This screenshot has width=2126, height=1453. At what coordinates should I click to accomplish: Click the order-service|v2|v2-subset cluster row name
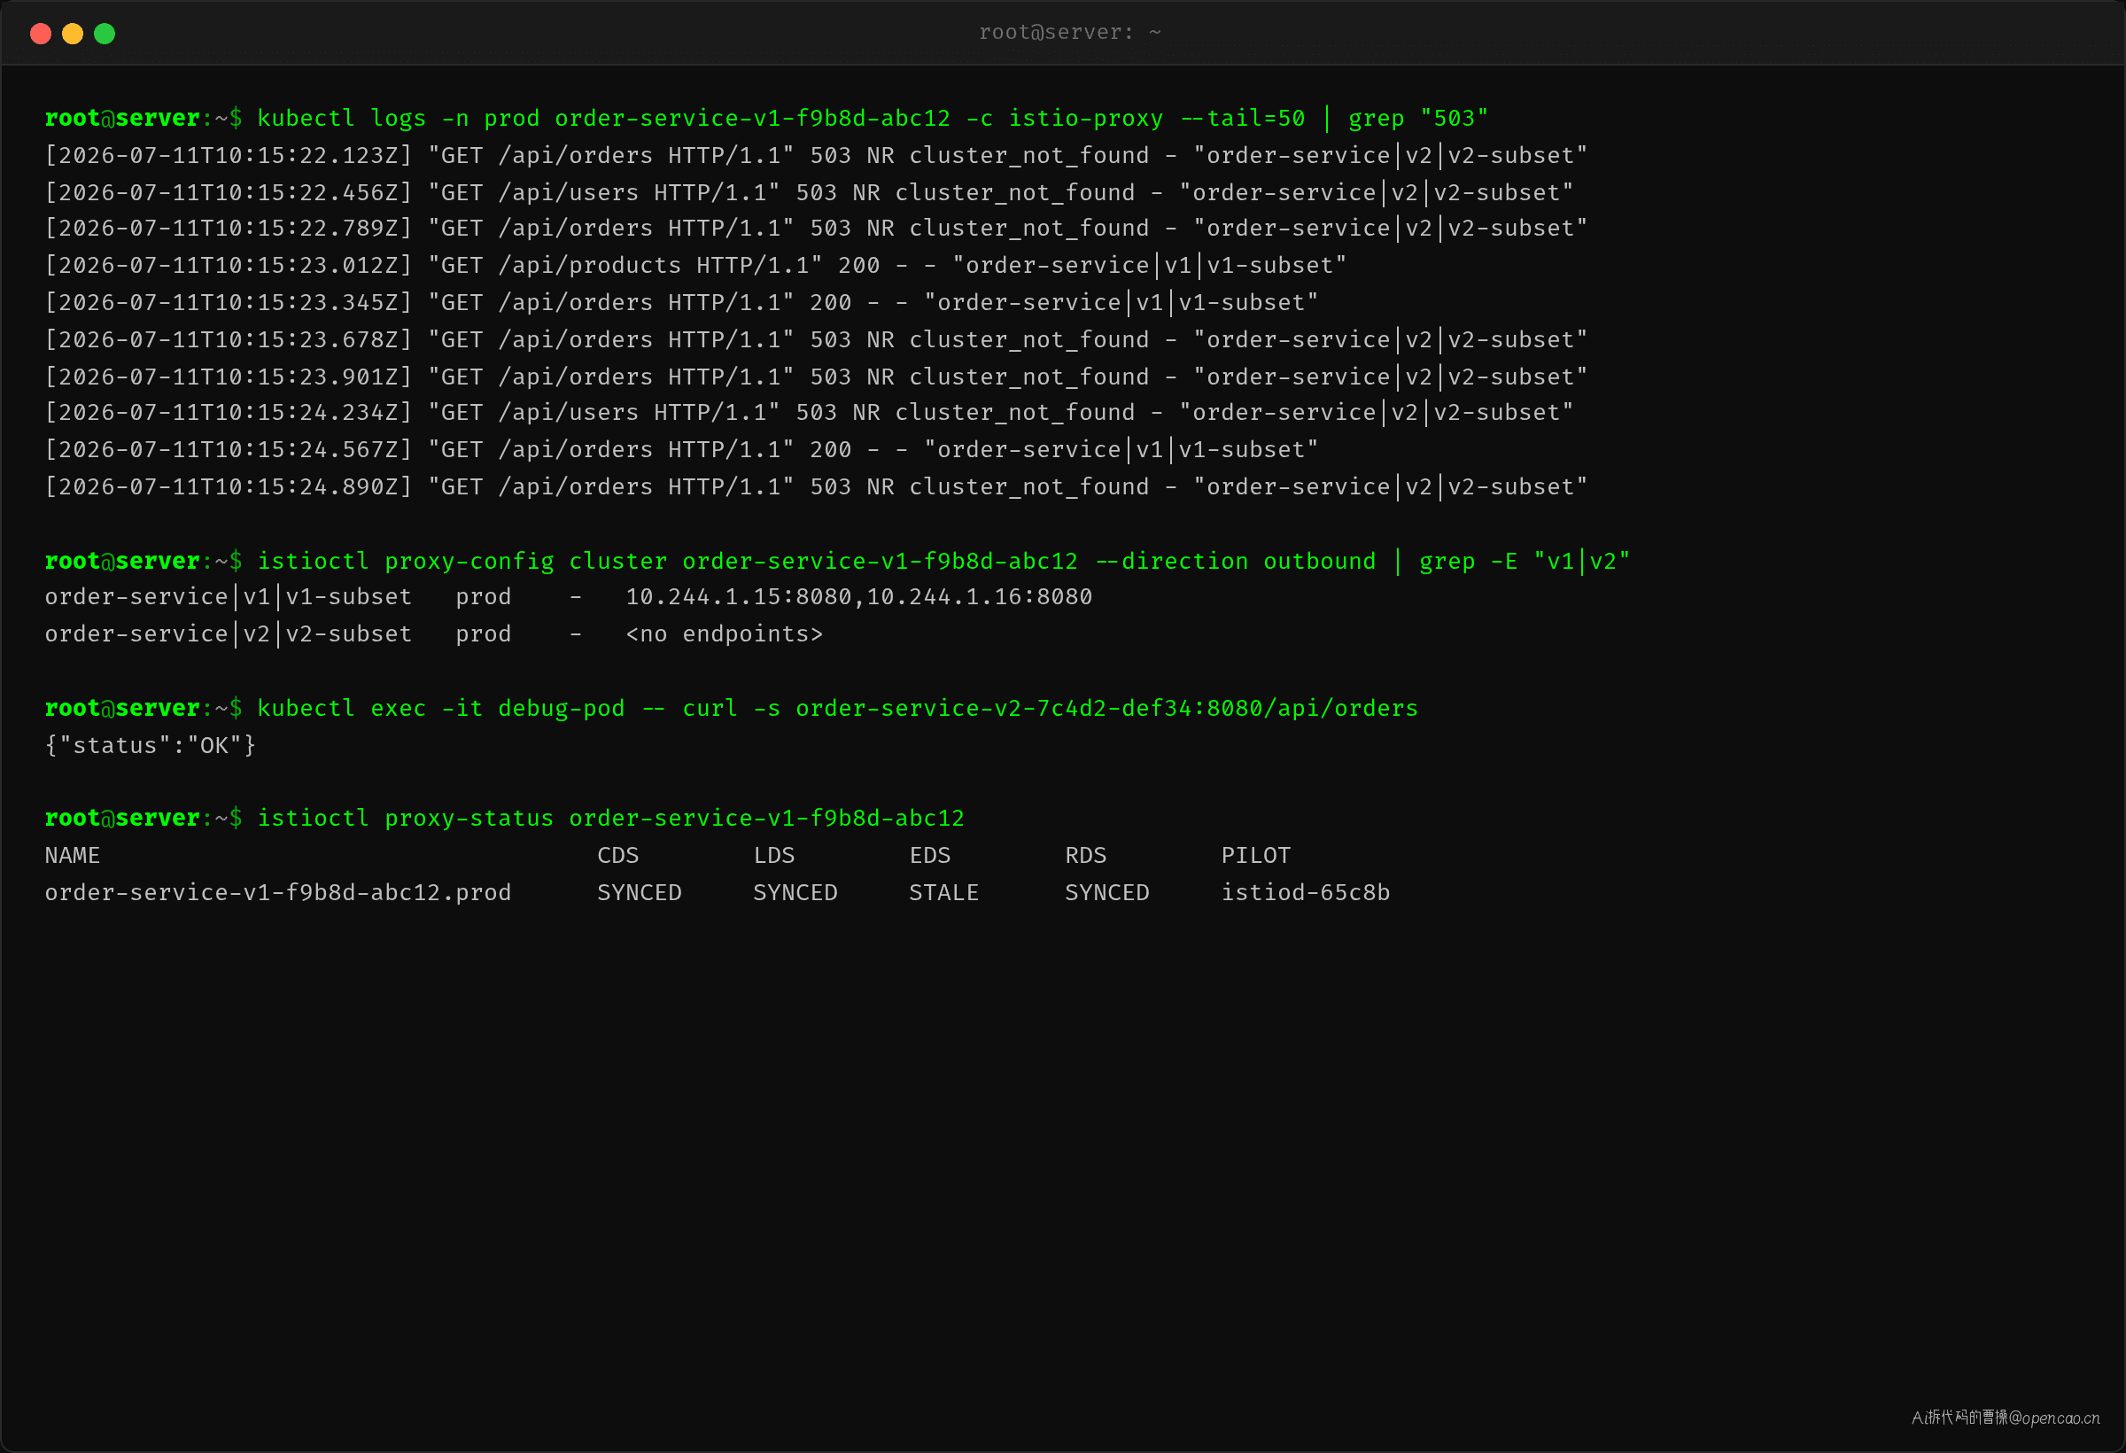[229, 634]
